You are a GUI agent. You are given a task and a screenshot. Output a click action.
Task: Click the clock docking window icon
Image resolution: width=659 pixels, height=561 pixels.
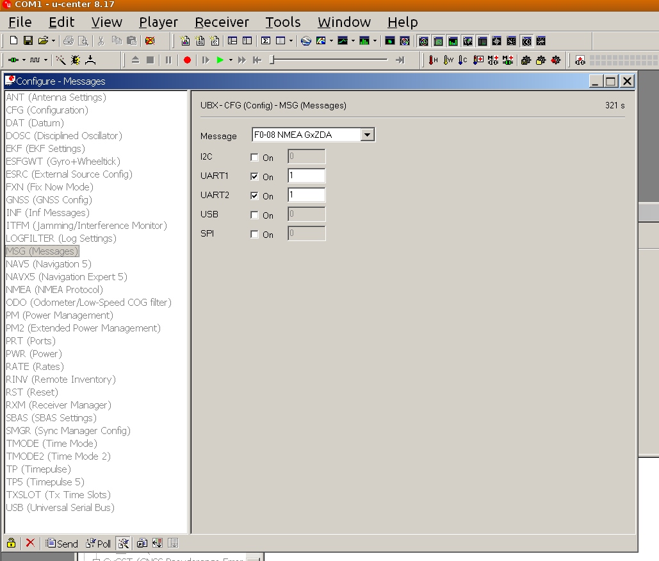point(526,41)
